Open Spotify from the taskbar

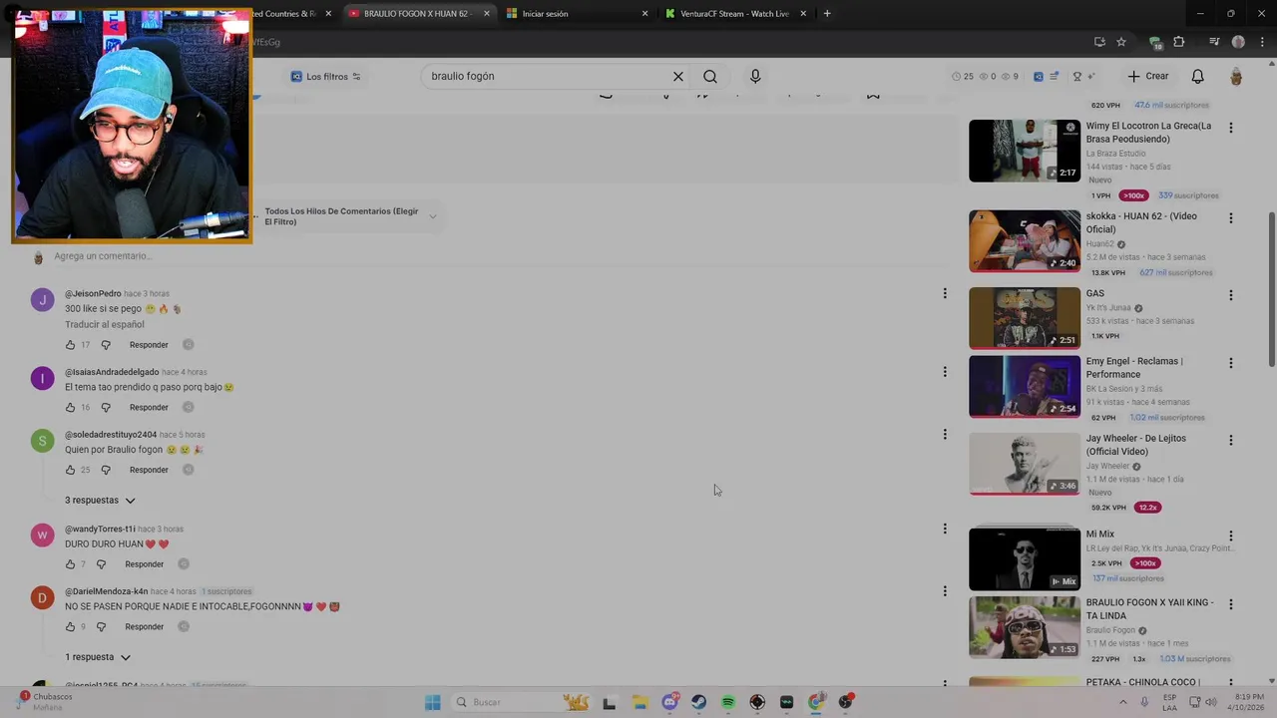pos(728,702)
